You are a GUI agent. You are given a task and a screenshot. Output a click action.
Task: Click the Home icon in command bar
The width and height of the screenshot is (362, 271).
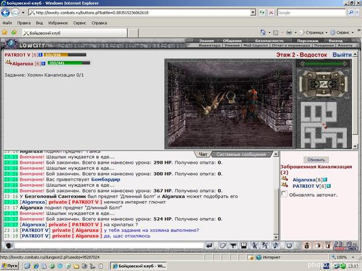[x=263, y=33]
